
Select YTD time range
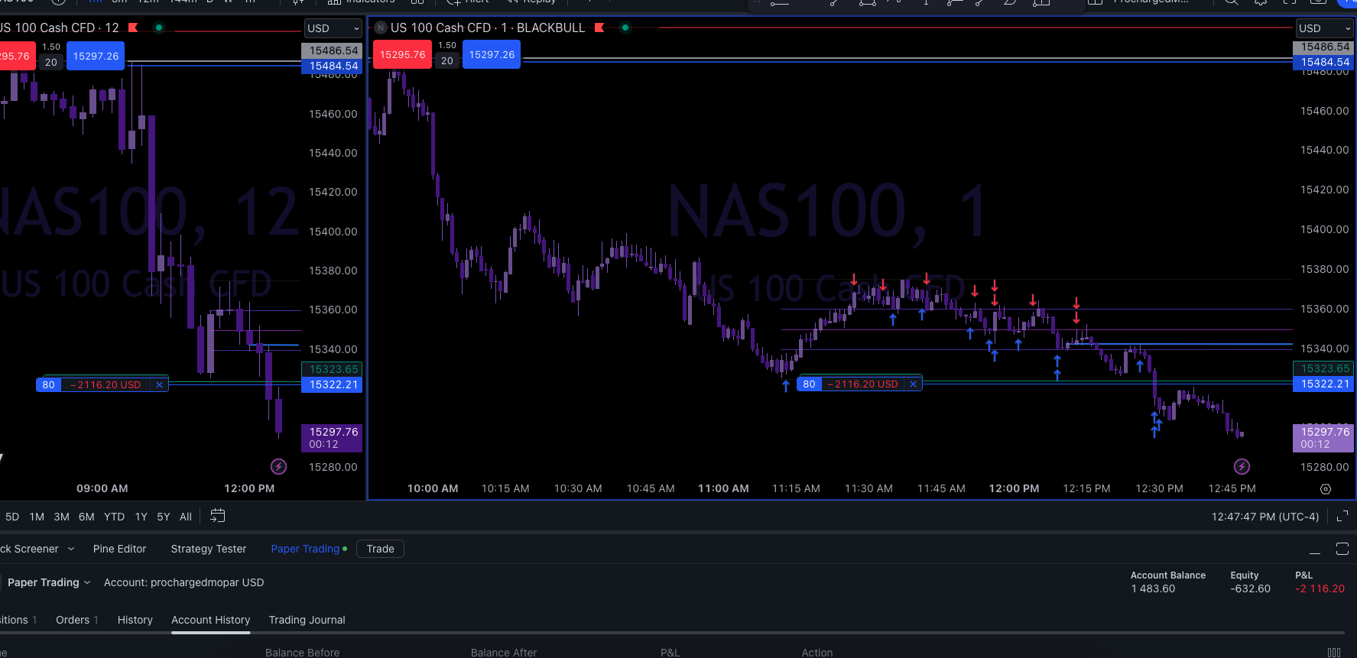click(114, 517)
